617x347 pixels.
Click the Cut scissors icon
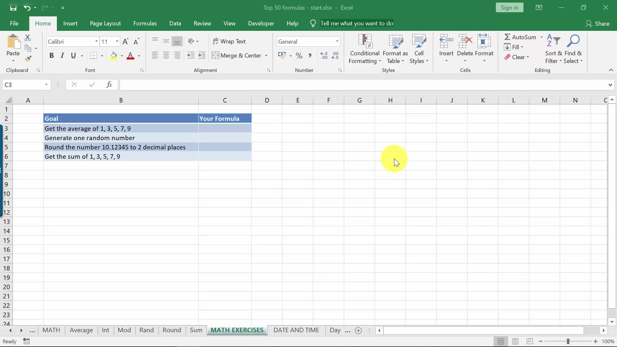(28, 38)
